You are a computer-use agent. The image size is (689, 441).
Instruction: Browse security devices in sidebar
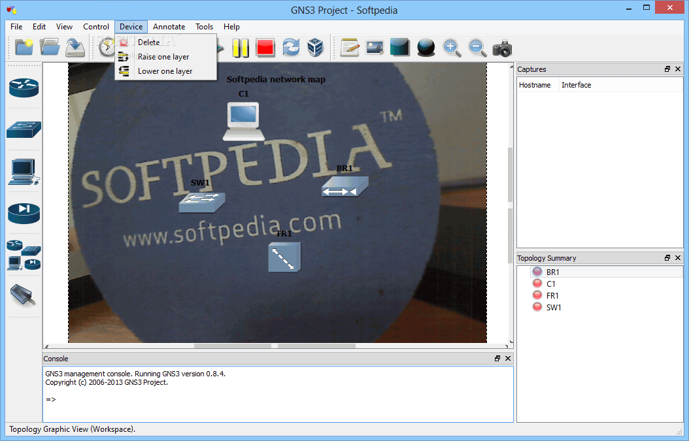coord(24,213)
